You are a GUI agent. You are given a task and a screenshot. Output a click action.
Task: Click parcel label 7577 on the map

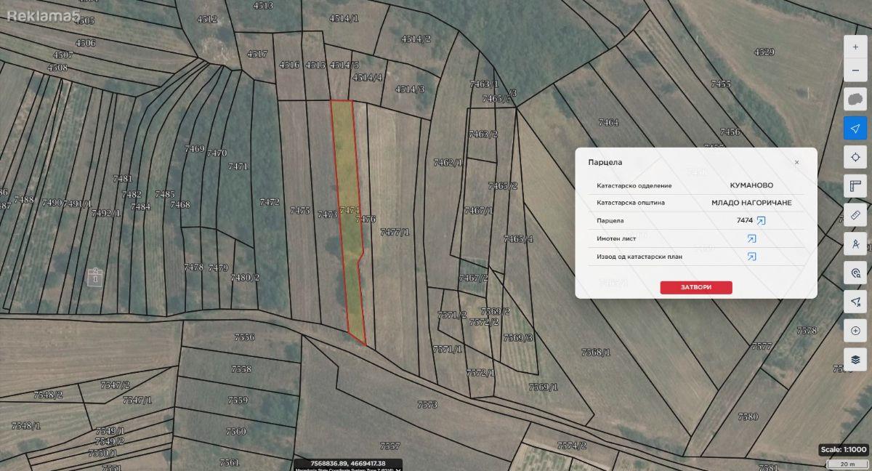761,346
